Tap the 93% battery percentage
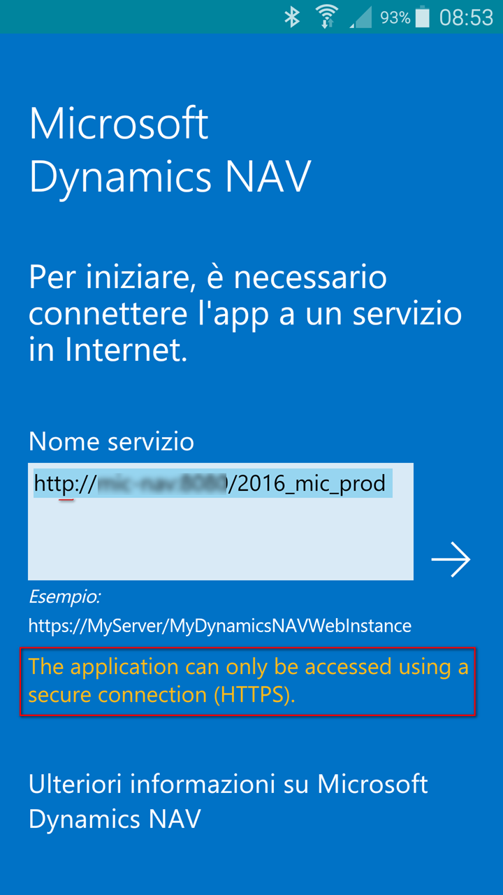The image size is (503, 895). (x=395, y=17)
